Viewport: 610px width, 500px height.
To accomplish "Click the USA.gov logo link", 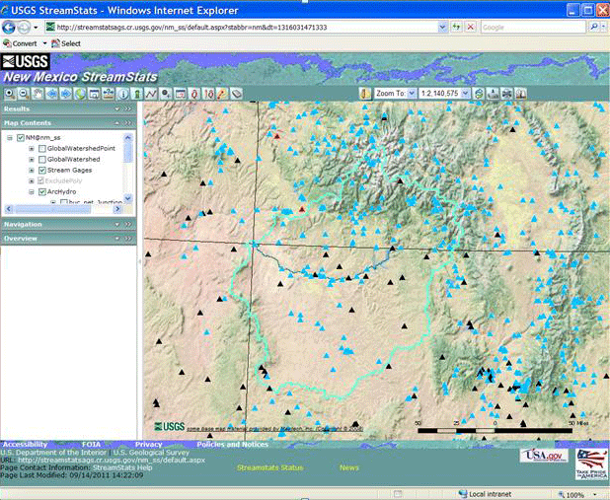I will 544,456.
